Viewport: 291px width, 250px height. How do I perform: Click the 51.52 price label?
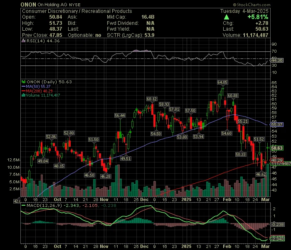point(259,139)
